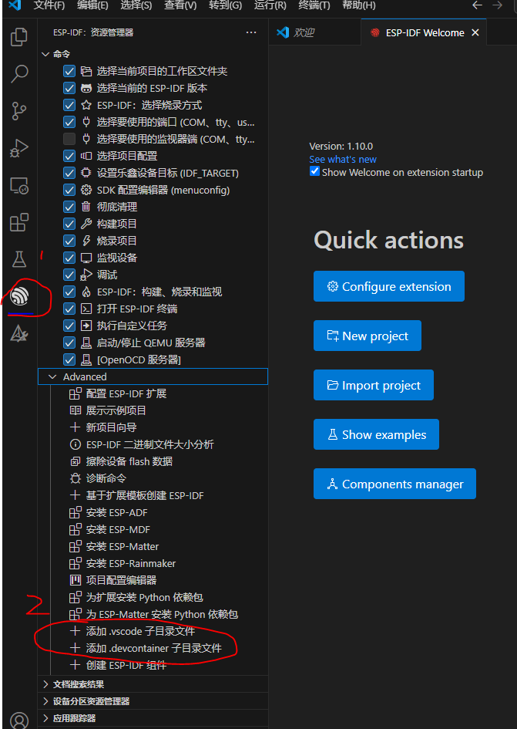Uncheck Show Welcome on extension startup
Image resolution: width=517 pixels, height=729 pixels.
point(314,171)
